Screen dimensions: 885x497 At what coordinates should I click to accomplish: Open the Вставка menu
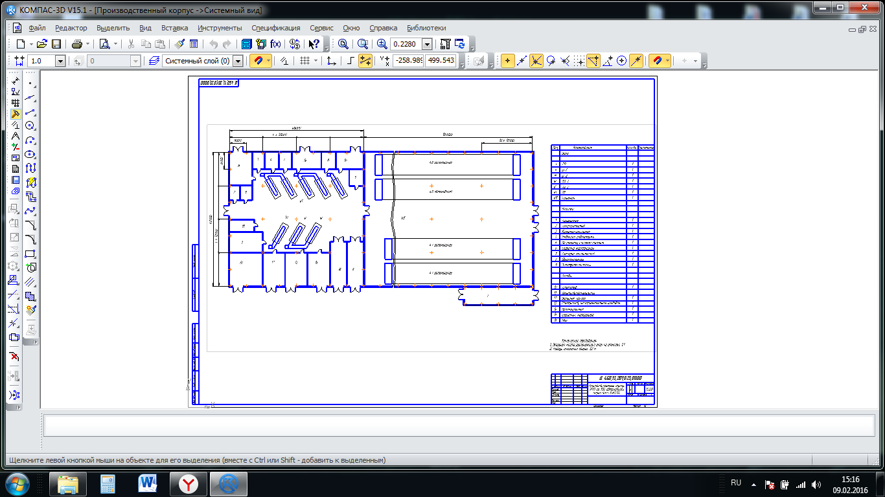(174, 28)
